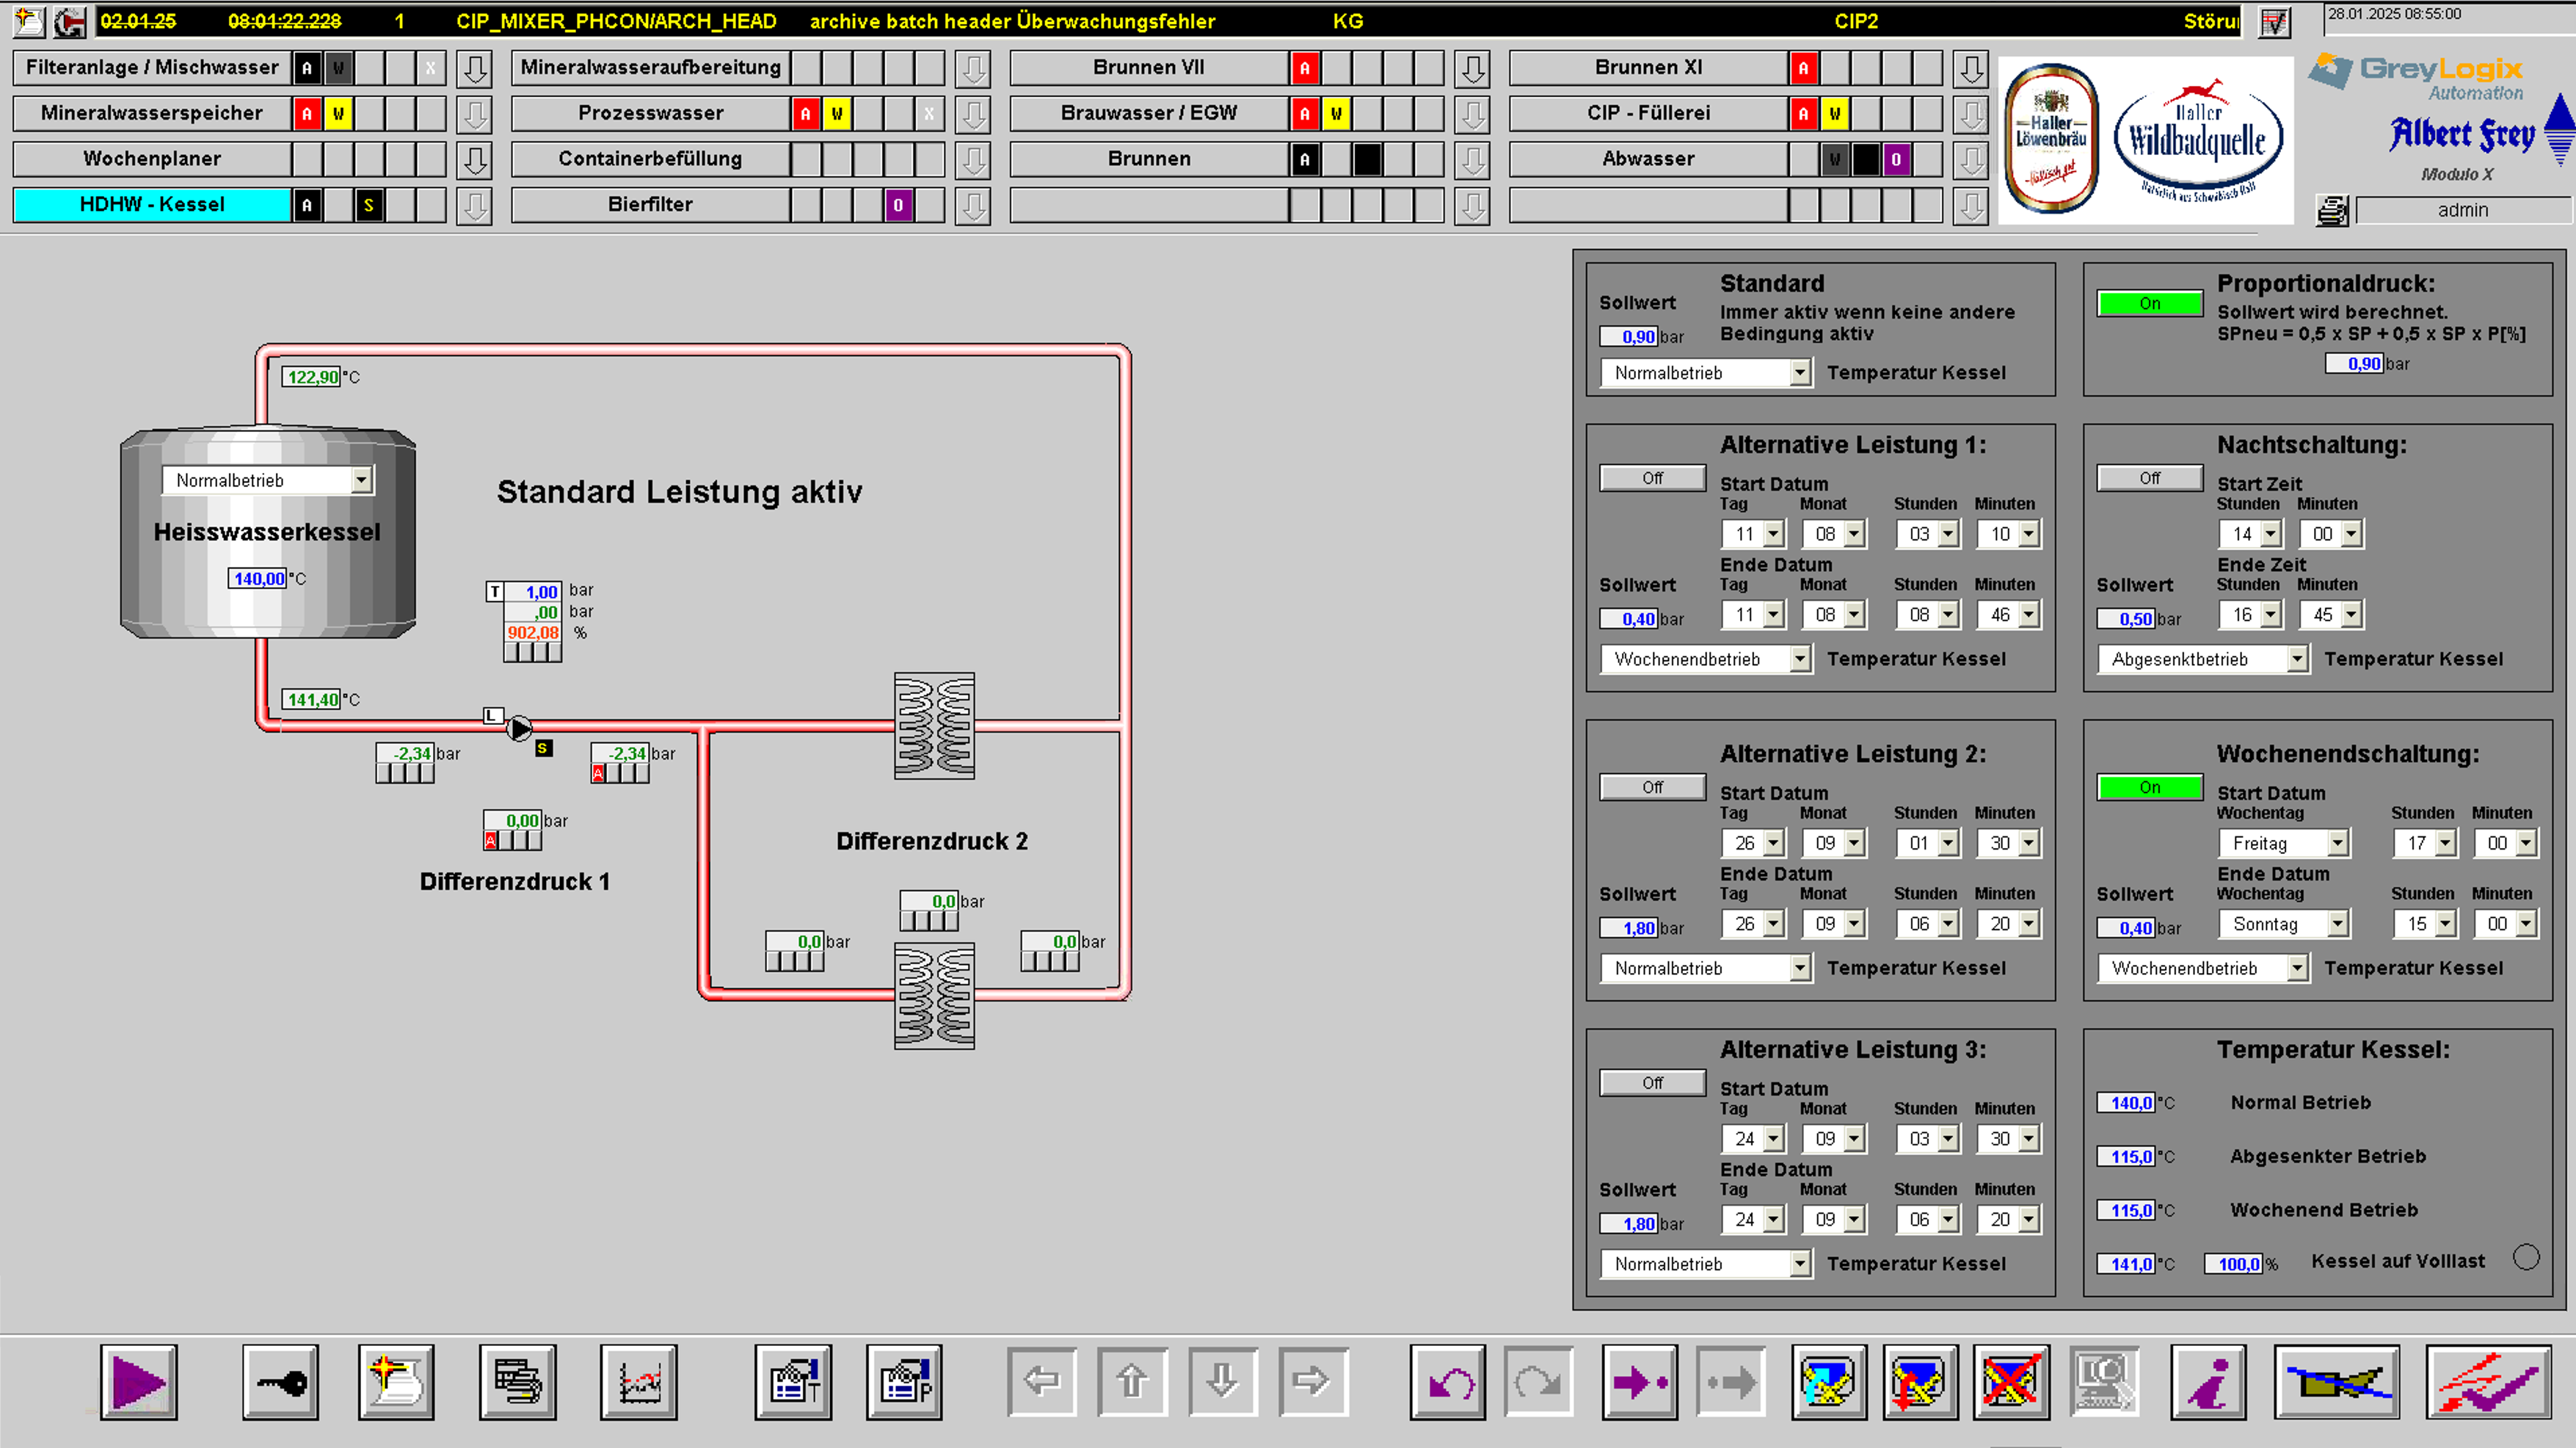The image size is (2576, 1448).
Task: Click the red lightning acknowledge icon
Action: tap(2487, 1383)
